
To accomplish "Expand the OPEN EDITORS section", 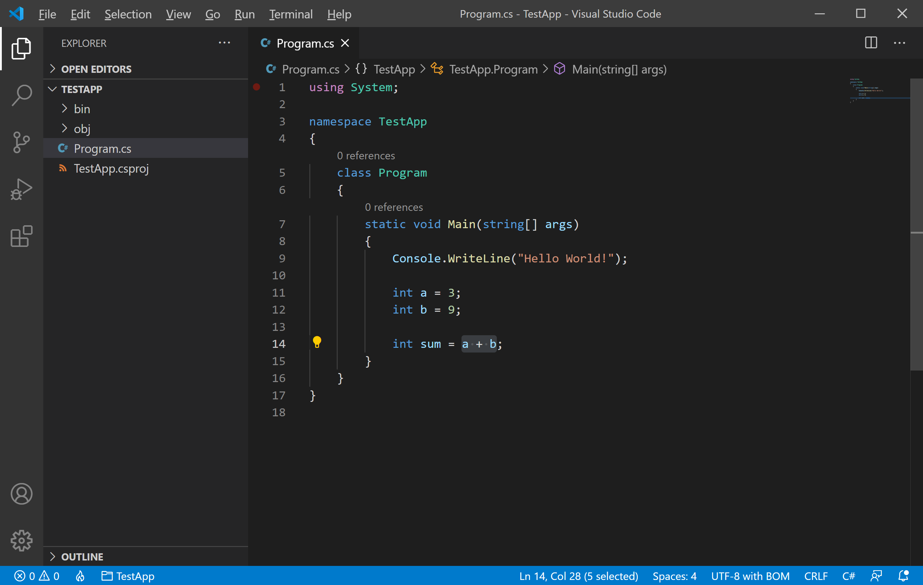I will [x=96, y=69].
